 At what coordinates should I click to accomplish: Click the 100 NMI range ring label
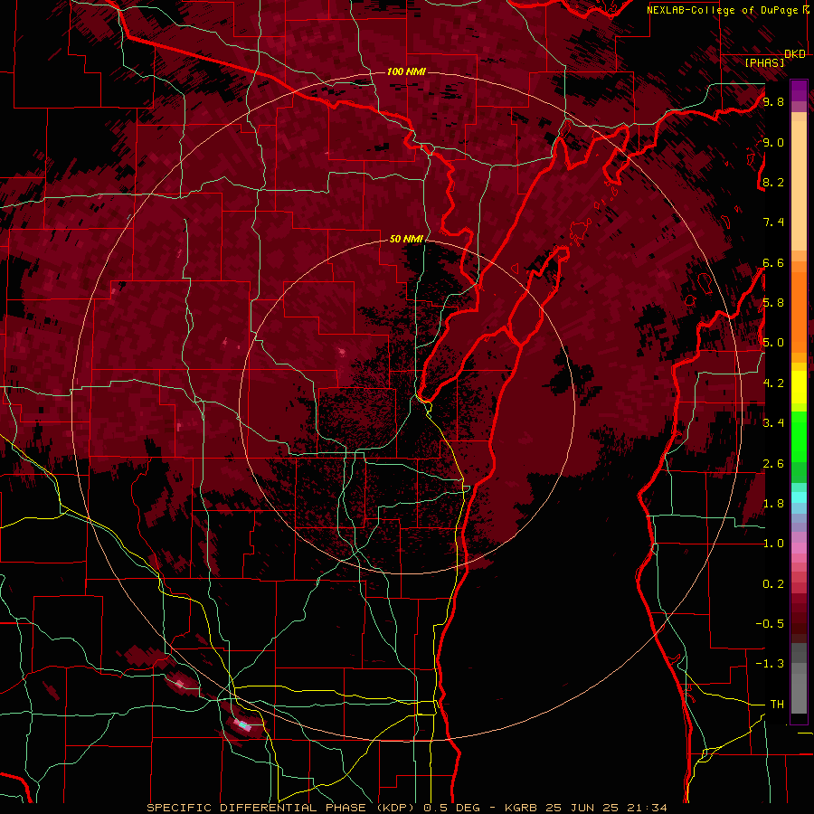(406, 71)
